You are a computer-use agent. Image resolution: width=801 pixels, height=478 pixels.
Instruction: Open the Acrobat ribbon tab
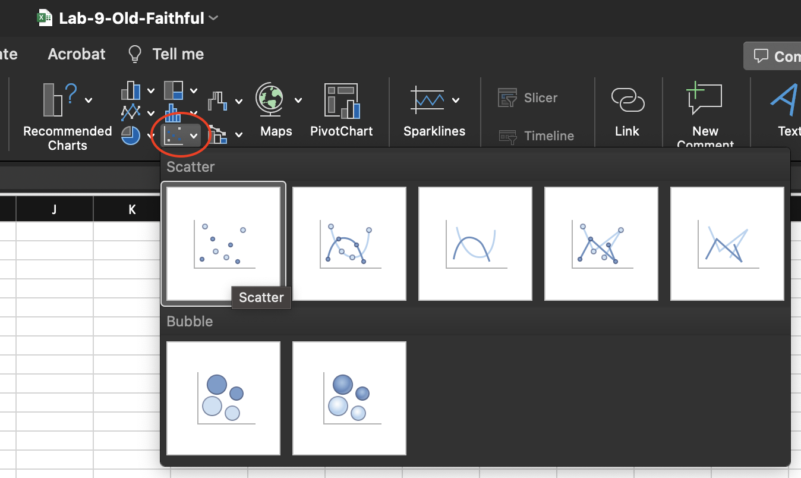(77, 54)
